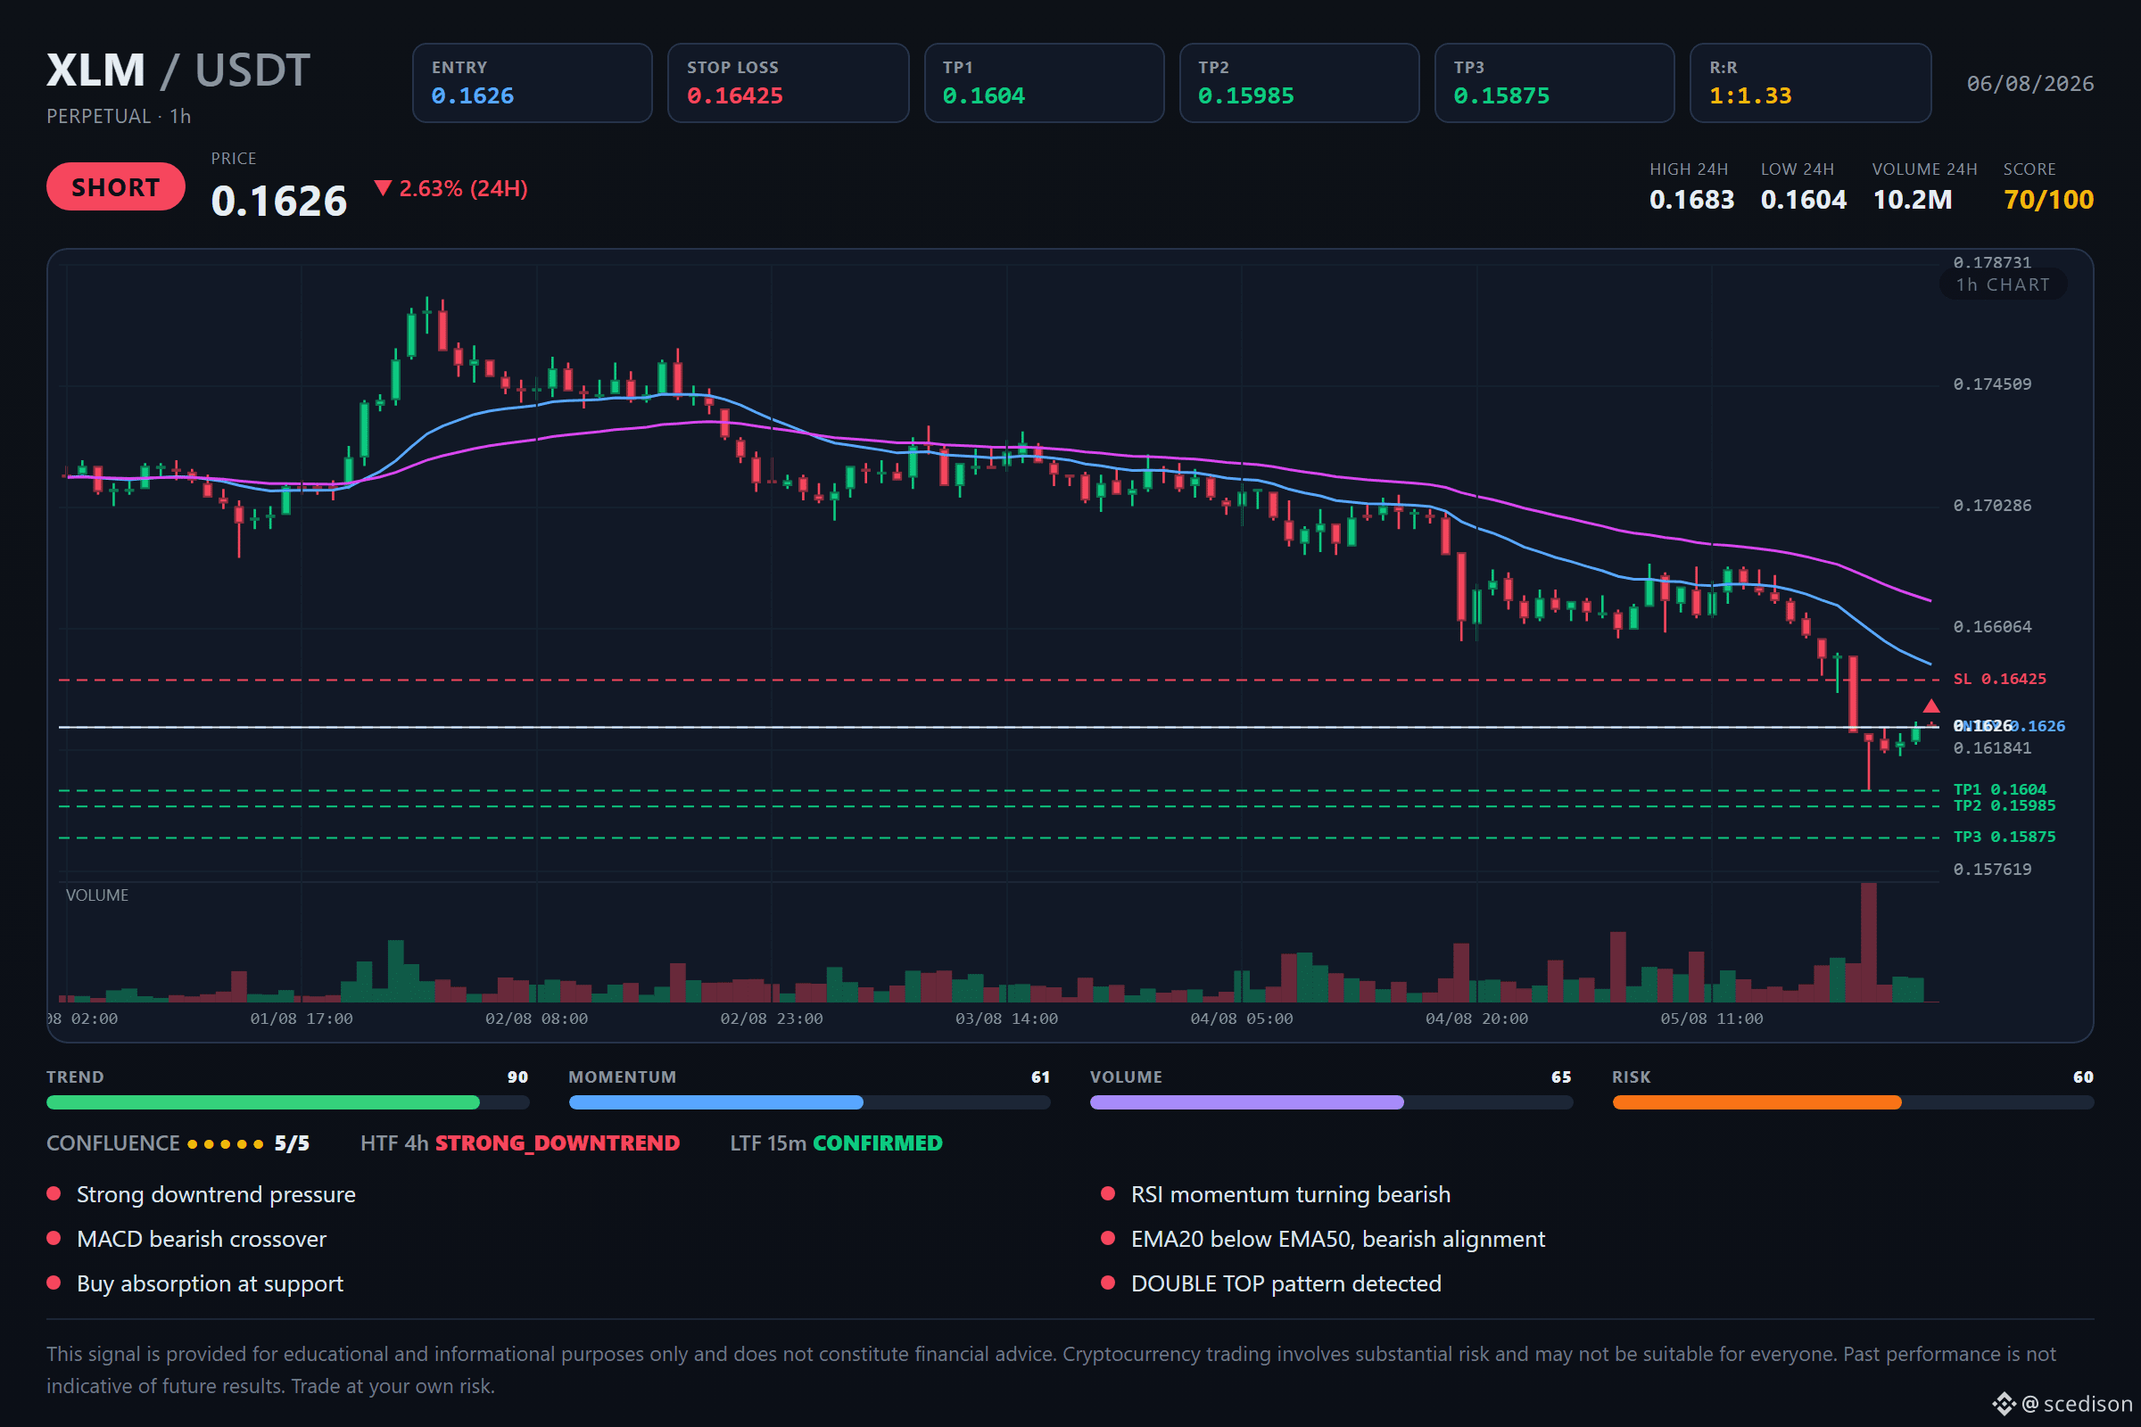Click the time axis label '02/08 23:00'
This screenshot has width=2141, height=1427.
point(771,1019)
